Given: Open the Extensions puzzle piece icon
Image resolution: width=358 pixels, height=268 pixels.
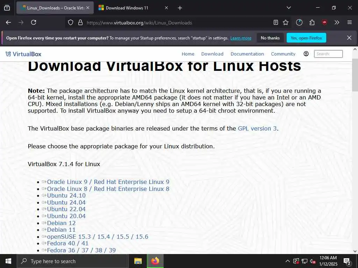Looking at the screenshot, I should point(312,22).
